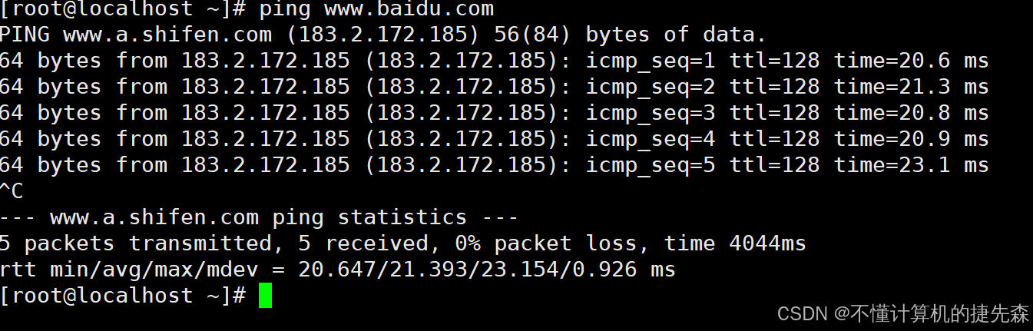This screenshot has width=1033, height=331.
Task: Click the time=20.6 ms value
Action: tap(912, 61)
